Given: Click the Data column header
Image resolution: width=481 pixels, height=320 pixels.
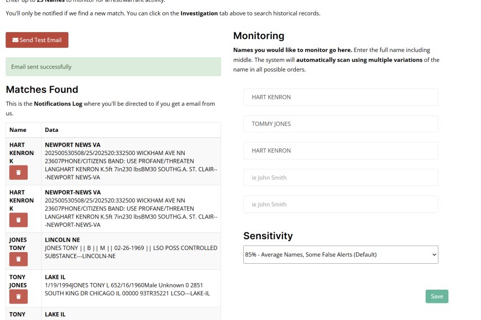Looking at the screenshot, I should [x=51, y=130].
